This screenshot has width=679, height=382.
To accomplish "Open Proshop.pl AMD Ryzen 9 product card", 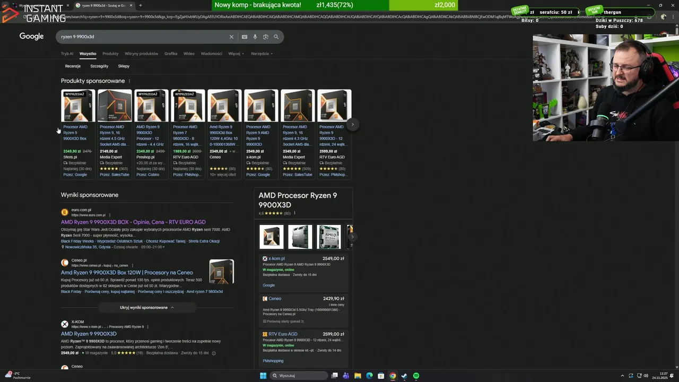I will pyautogui.click(x=152, y=134).
